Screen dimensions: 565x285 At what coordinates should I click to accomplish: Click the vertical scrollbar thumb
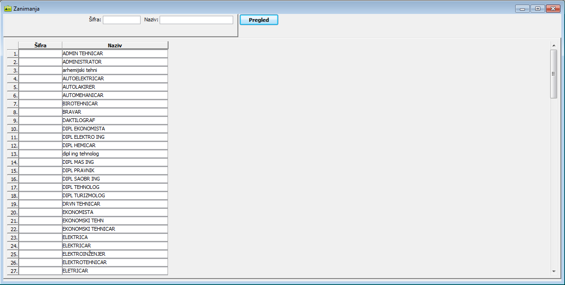[553, 74]
